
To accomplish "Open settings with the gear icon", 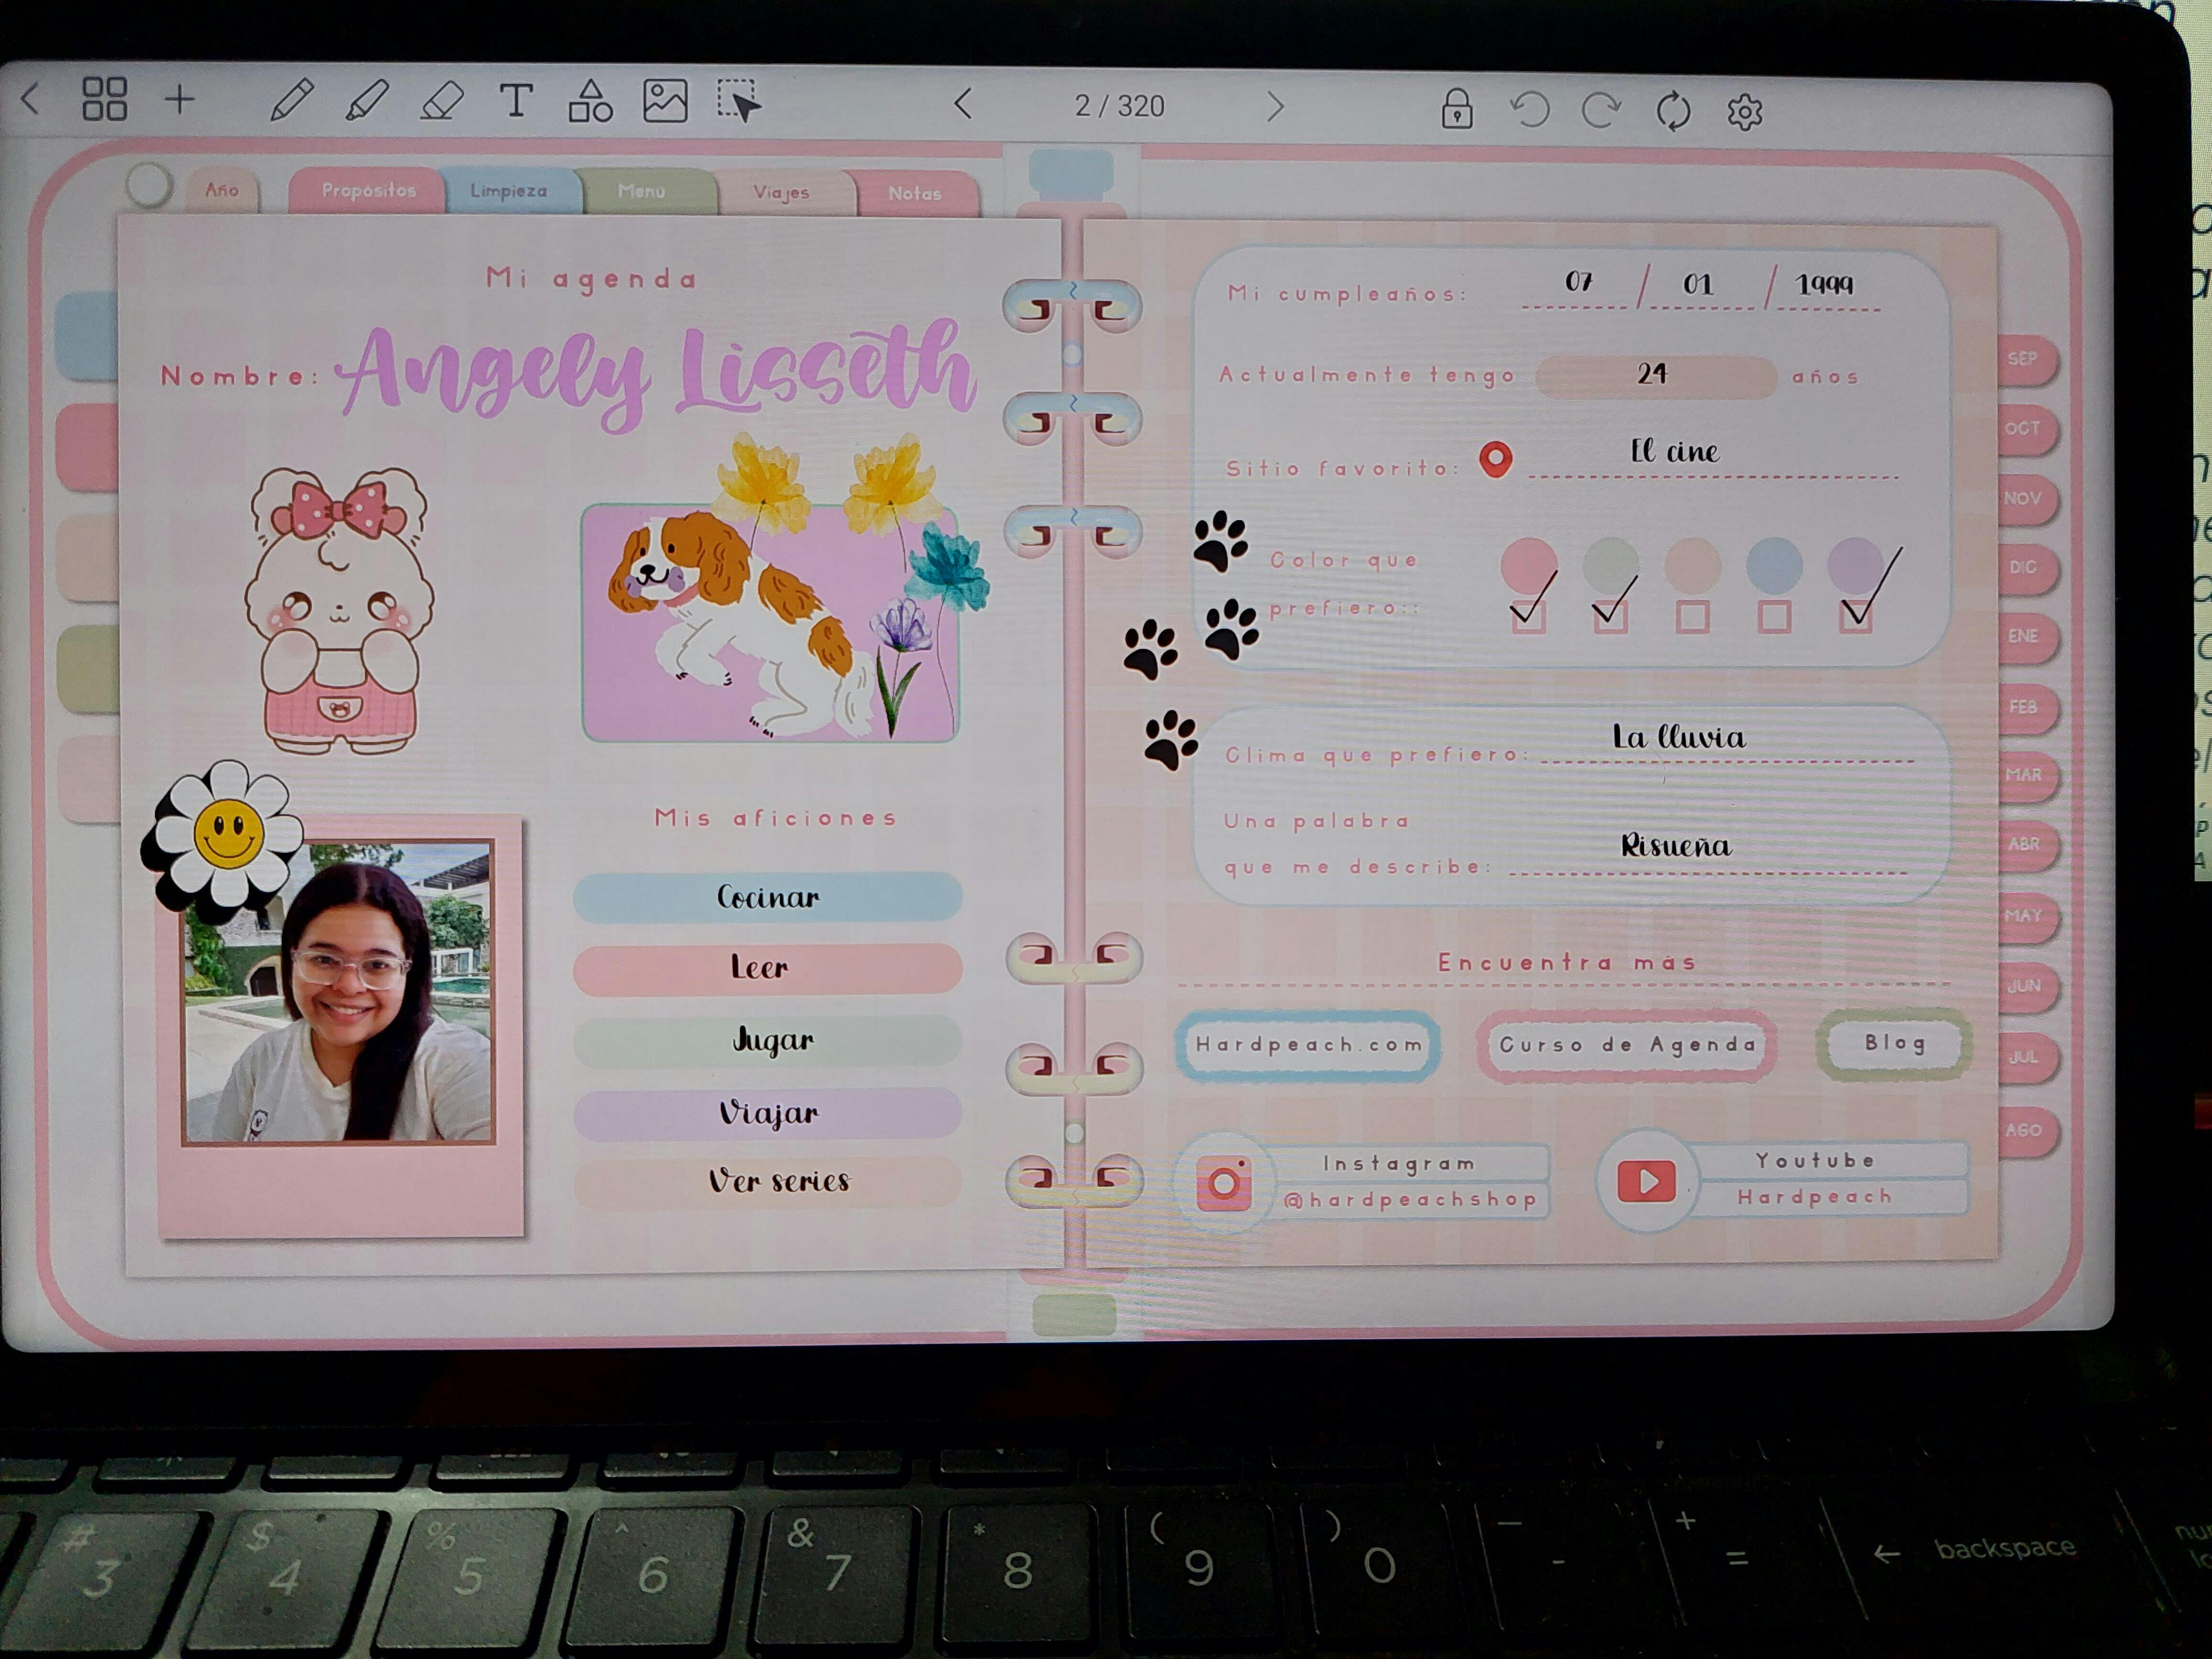I will point(1744,112).
